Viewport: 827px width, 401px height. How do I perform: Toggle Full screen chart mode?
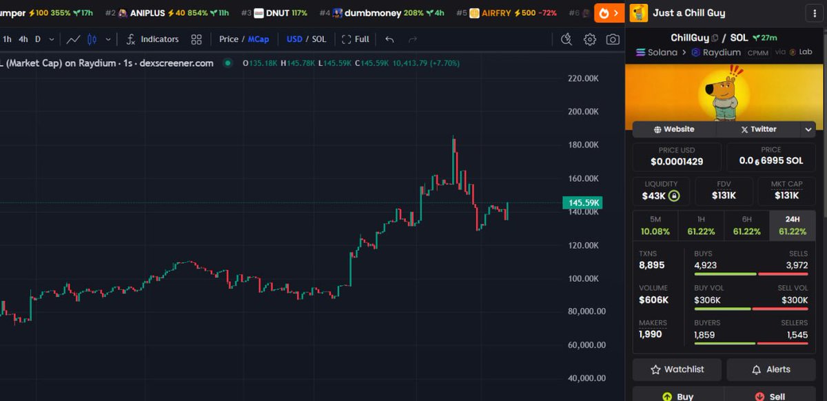coord(356,39)
